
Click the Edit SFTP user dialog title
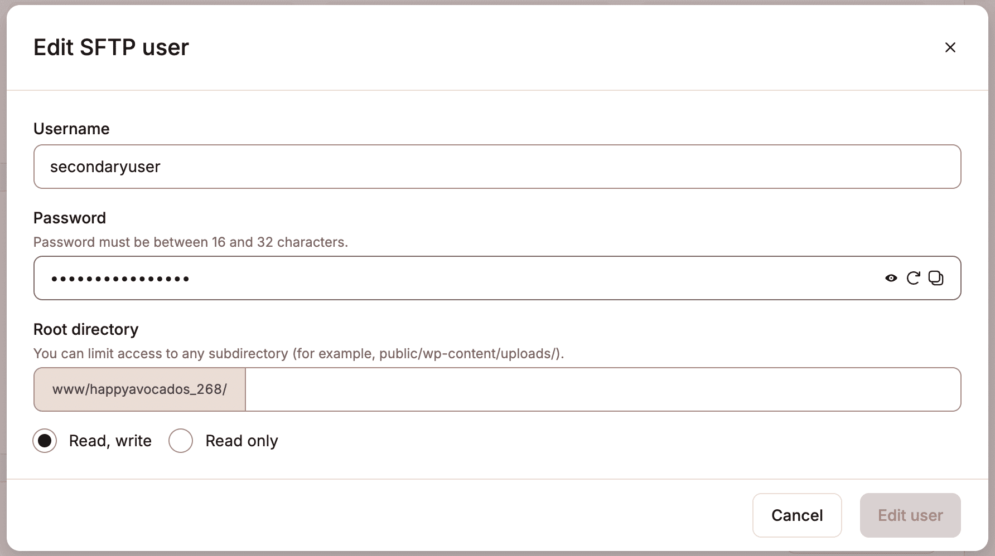point(111,47)
